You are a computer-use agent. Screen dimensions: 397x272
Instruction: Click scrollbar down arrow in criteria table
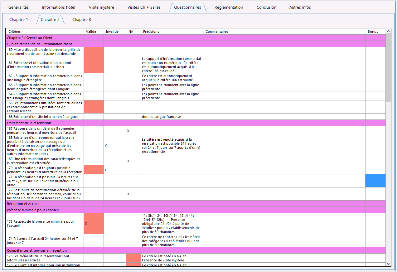tap(388, 264)
